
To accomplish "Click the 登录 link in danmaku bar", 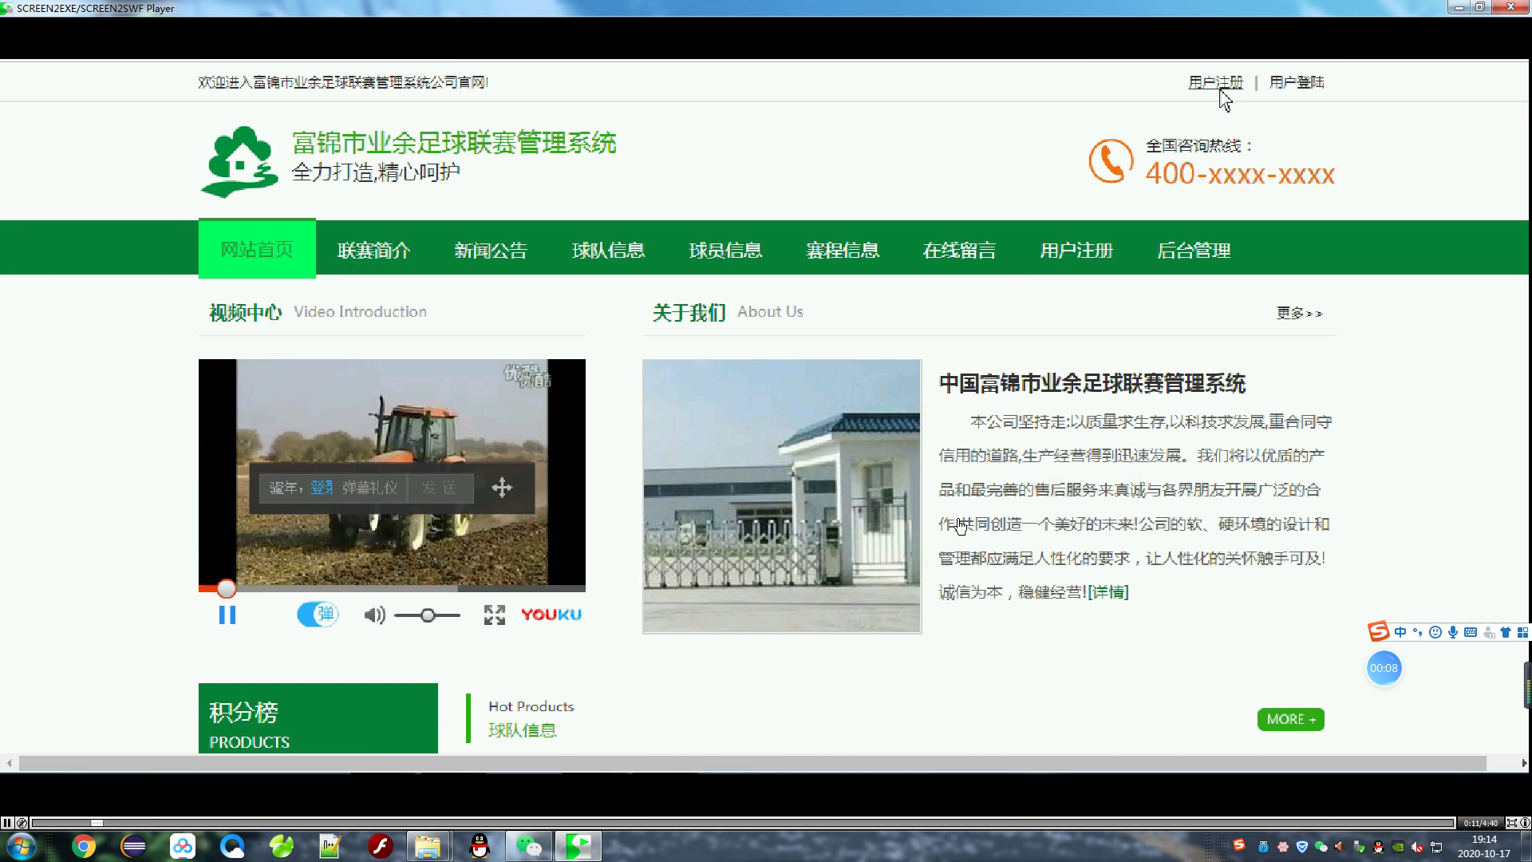I will [x=322, y=488].
